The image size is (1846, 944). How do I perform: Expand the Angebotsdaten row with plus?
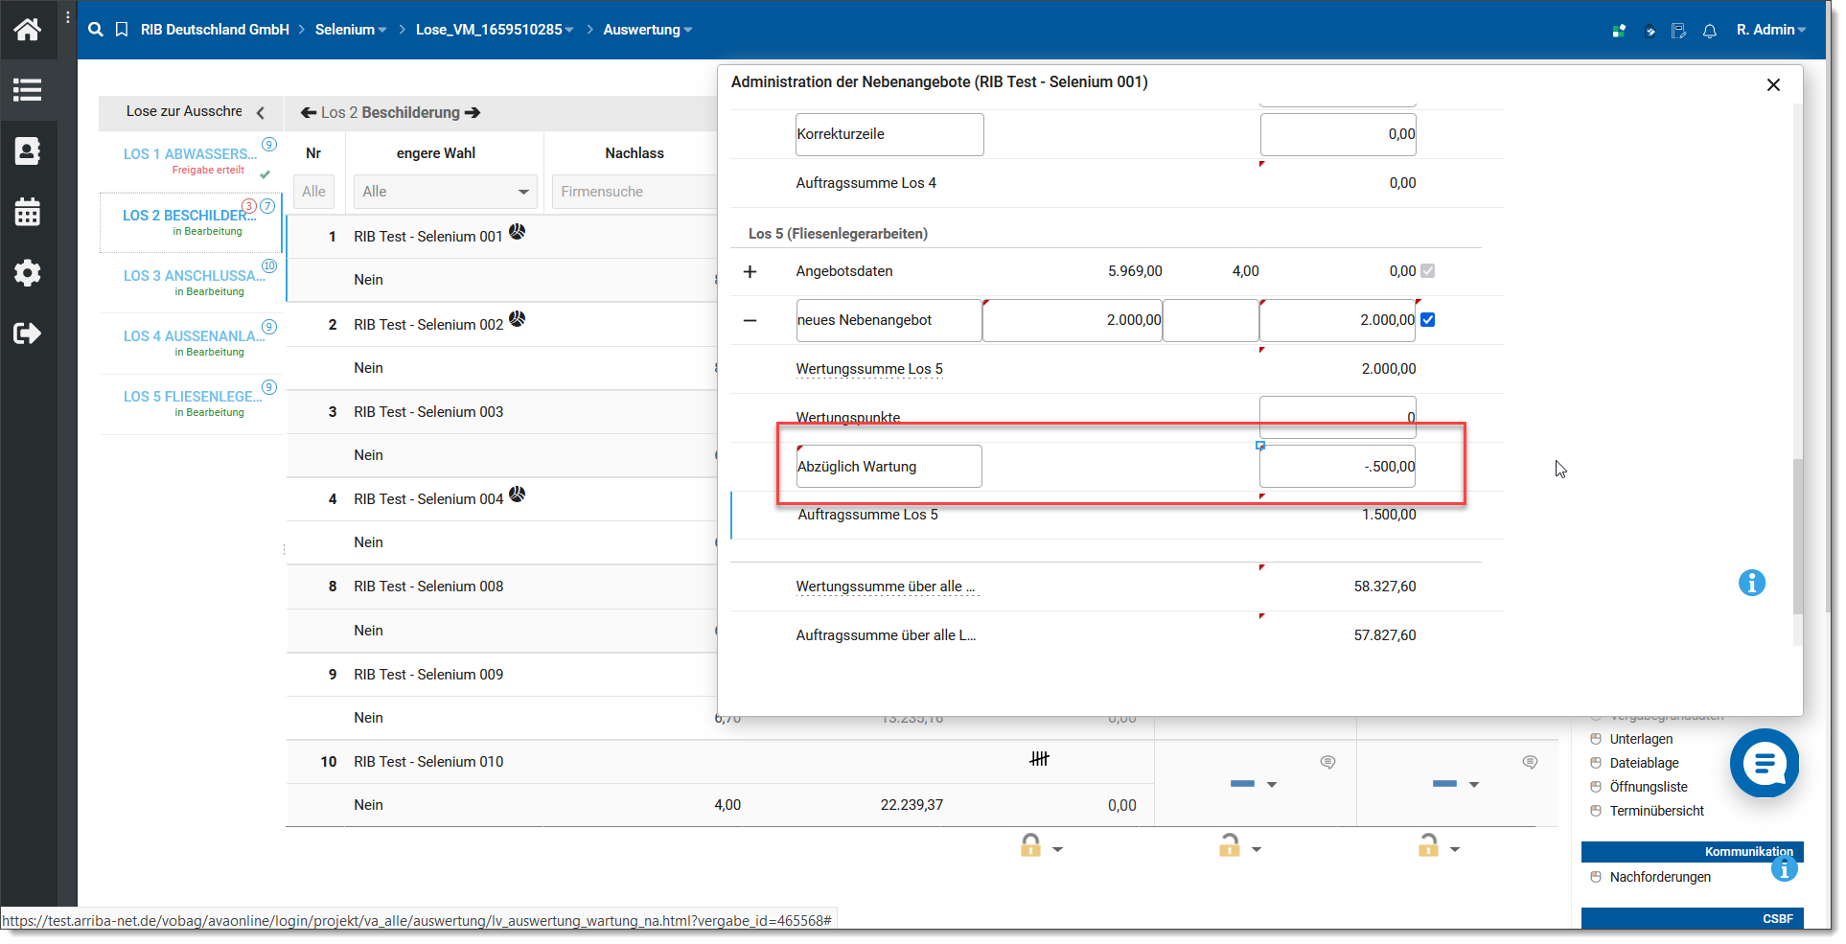tap(750, 271)
